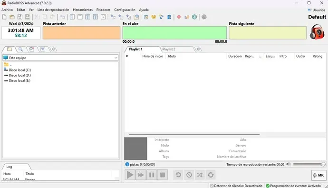
Task: Select the single-pane layout icon
Action: tap(80, 17)
